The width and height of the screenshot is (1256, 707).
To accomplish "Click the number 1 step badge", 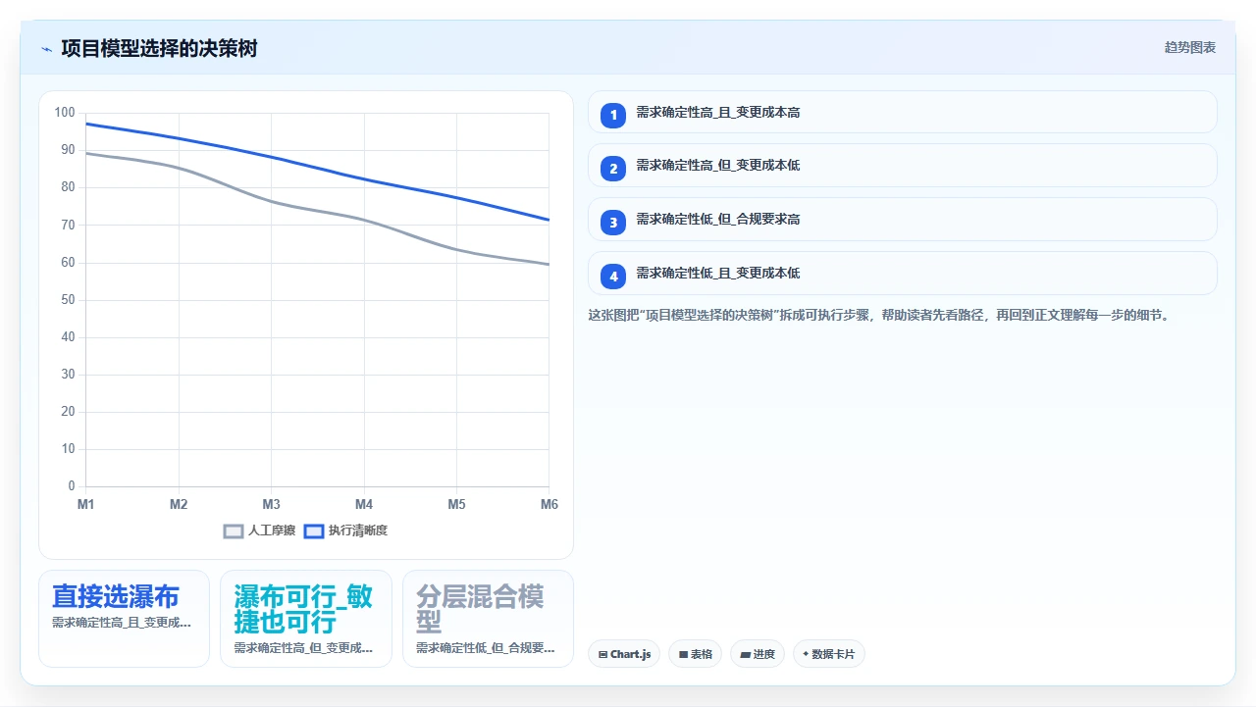I will pyautogui.click(x=613, y=115).
